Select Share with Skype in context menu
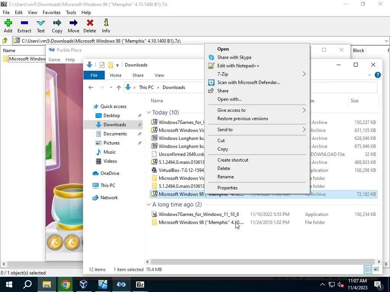 pyautogui.click(x=257, y=57)
